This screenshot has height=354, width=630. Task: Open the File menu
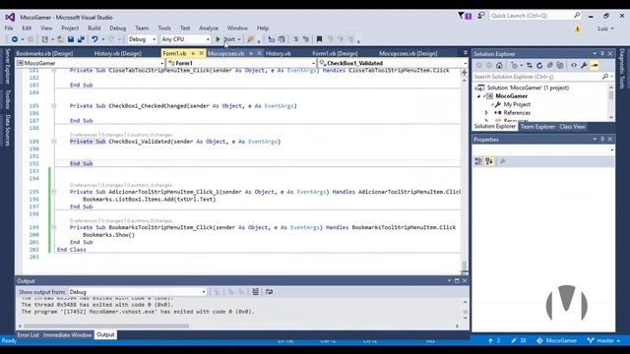(9, 29)
